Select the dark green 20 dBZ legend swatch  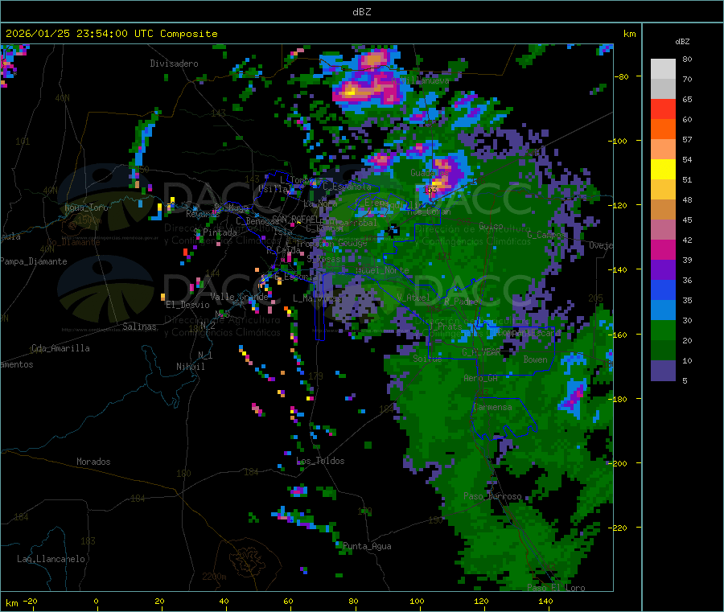[663, 351]
